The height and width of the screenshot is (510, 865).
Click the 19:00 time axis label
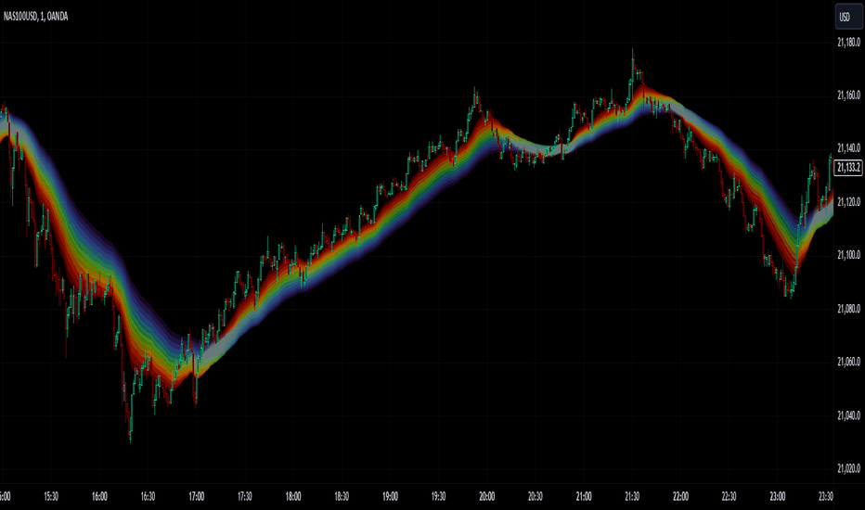coord(390,497)
